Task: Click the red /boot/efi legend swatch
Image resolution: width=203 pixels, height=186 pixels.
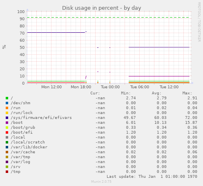Action: 7,132
